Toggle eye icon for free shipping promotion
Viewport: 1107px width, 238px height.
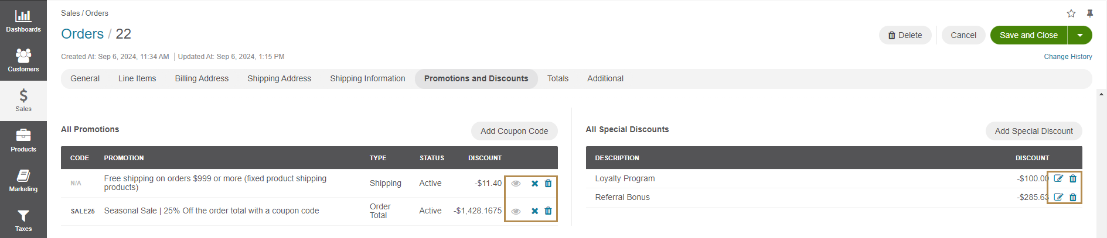point(516,184)
